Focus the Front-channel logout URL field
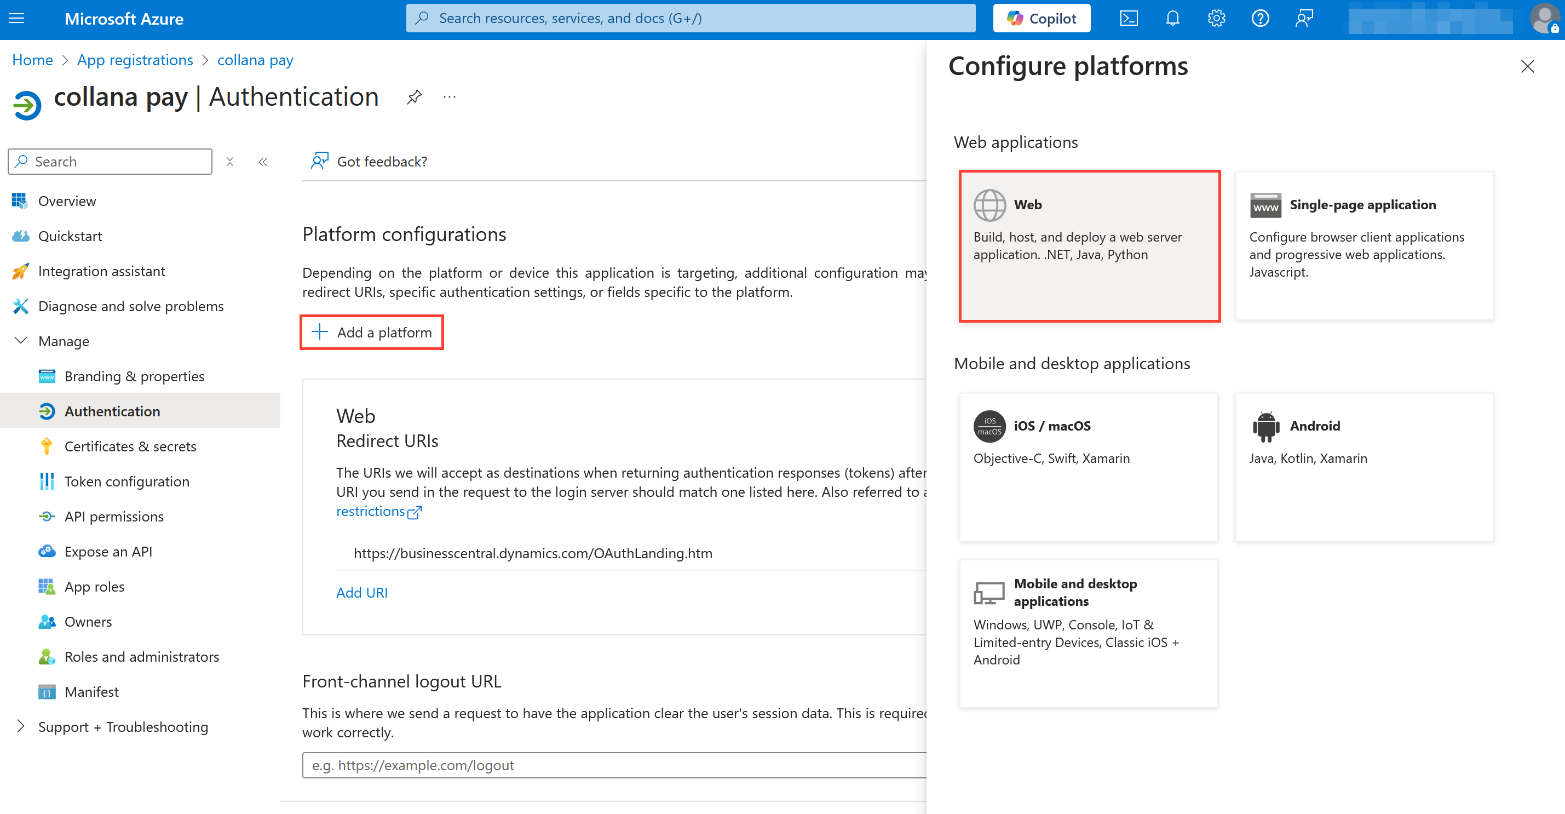The height and width of the screenshot is (814, 1565). [614, 765]
